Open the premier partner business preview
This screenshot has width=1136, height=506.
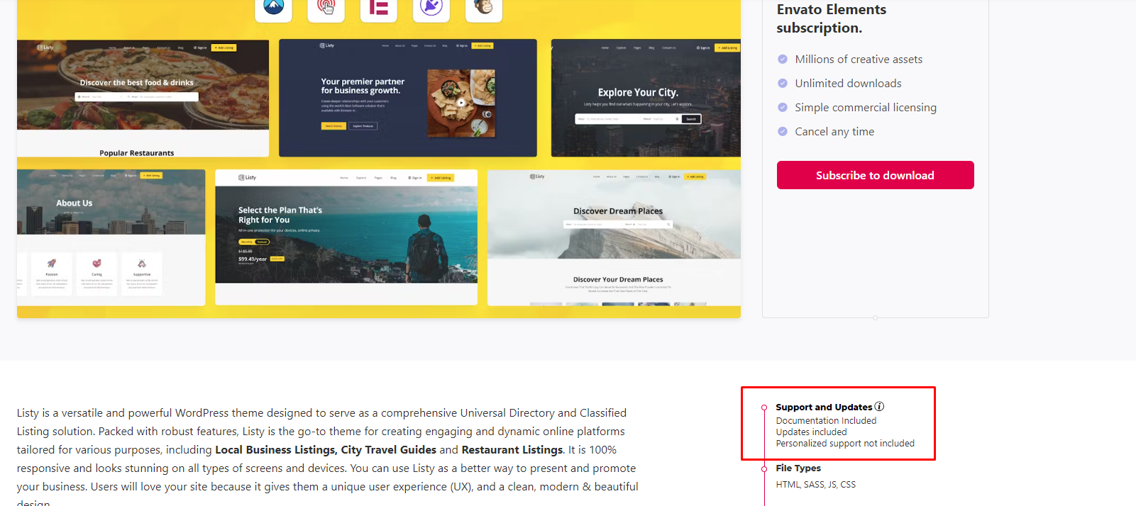tap(408, 98)
